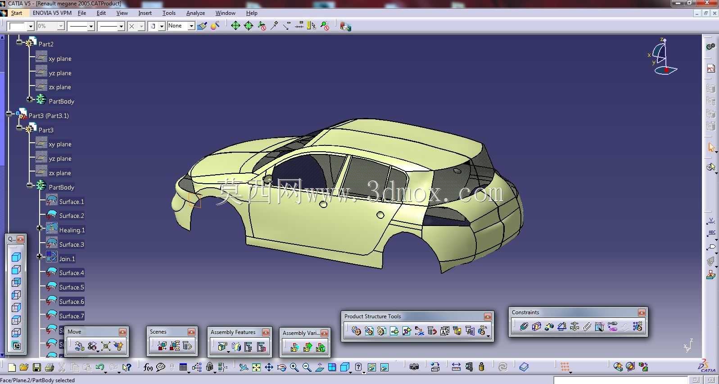Screen dimensions: 719x384
Task: Open the Insert menu
Action: pyautogui.click(x=145, y=13)
